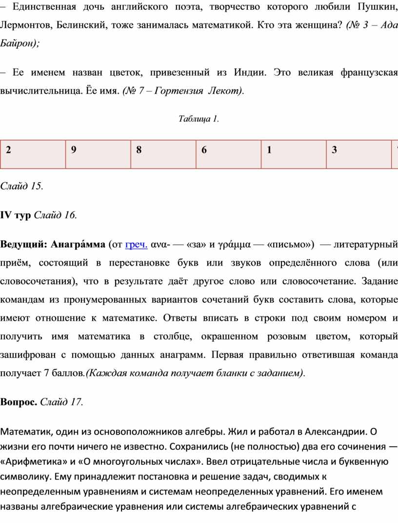
Task: Click the heading "IV тур"
Action: point(16,215)
